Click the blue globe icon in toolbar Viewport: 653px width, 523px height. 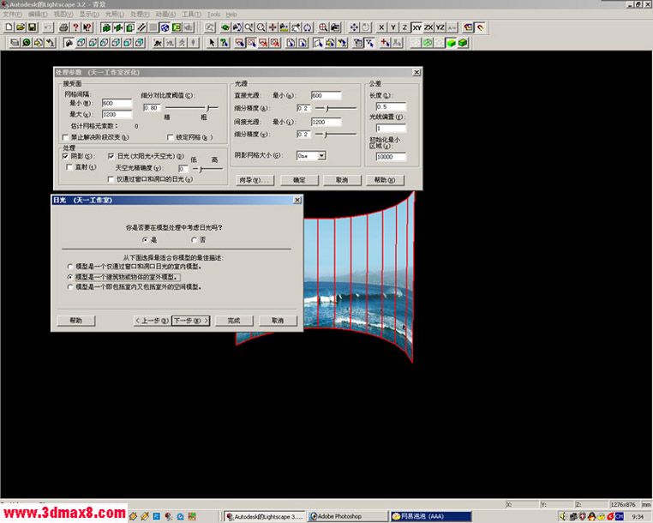click(165, 27)
